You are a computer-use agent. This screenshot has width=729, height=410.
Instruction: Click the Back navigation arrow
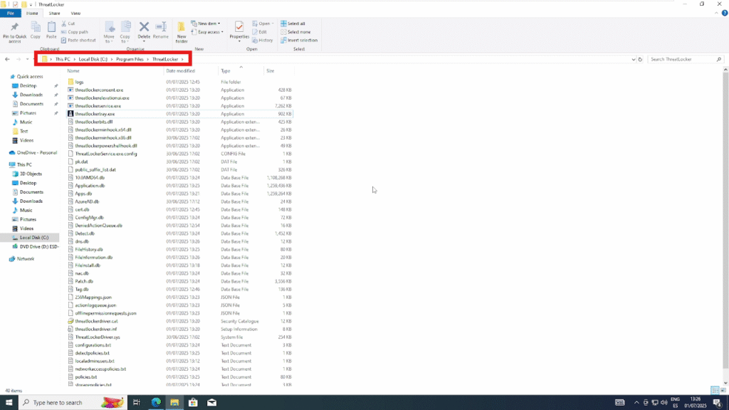point(7,59)
